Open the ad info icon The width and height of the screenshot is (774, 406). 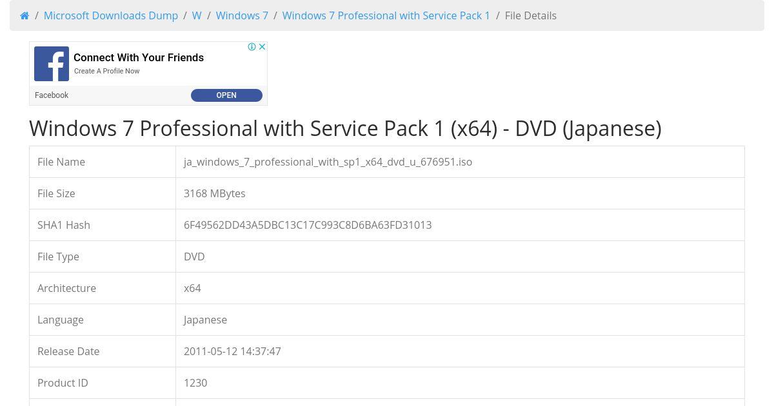tap(252, 47)
